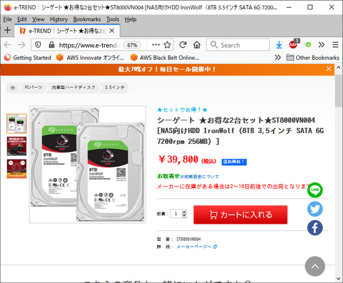Open 納期目安について link
The height and width of the screenshot is (283, 343).
pyautogui.click(x=199, y=177)
